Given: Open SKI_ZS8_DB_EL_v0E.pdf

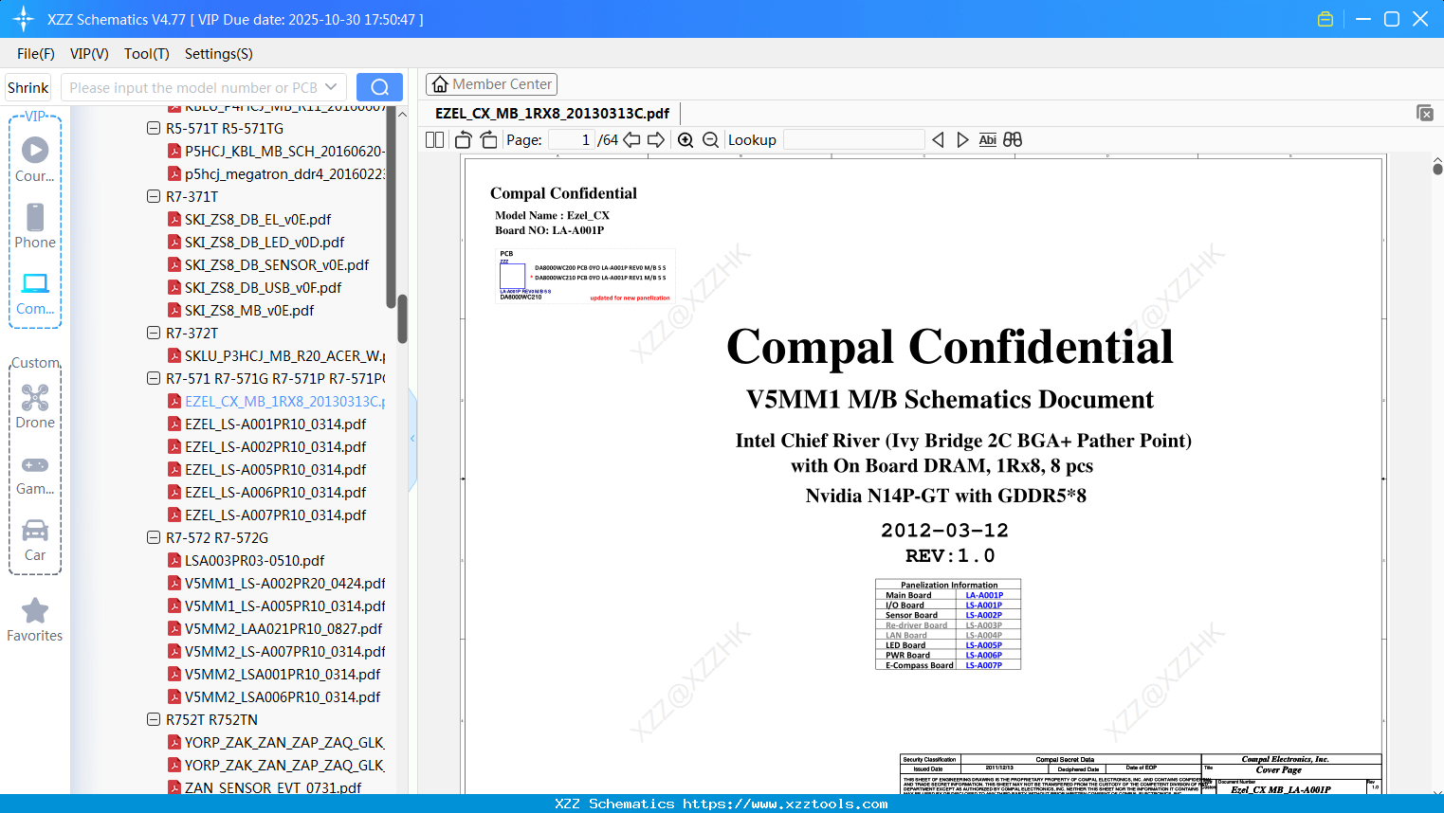Looking at the screenshot, I should click(249, 219).
